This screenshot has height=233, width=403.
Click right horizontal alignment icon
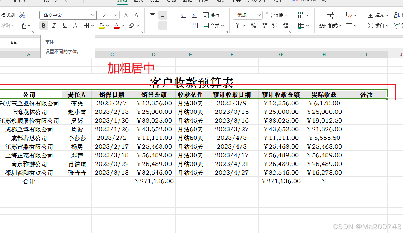[x=173, y=26]
